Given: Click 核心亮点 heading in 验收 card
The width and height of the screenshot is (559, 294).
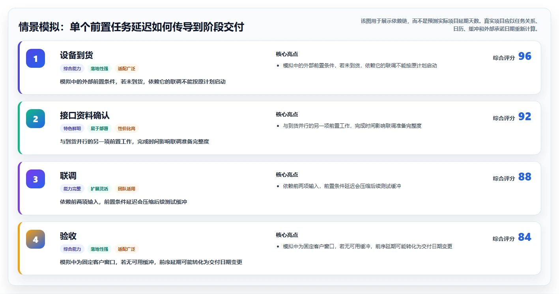Looking at the screenshot, I should 287,235.
